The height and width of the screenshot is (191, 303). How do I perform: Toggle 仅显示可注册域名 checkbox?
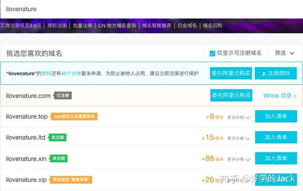[x=213, y=54]
